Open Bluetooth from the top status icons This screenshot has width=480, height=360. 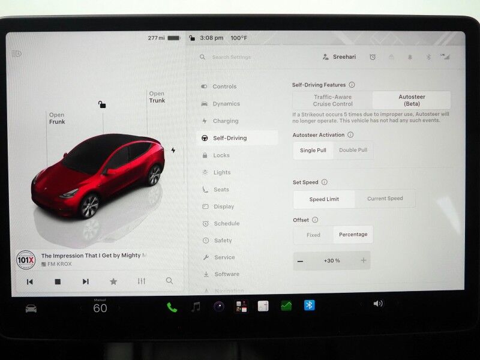coord(428,57)
